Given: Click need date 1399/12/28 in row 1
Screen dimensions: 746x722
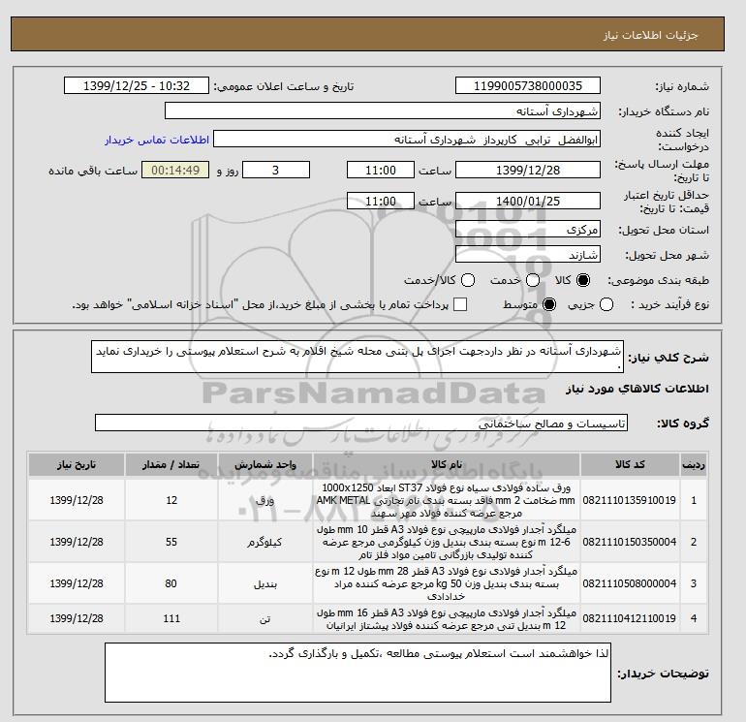Looking at the screenshot, I should pos(77,500).
